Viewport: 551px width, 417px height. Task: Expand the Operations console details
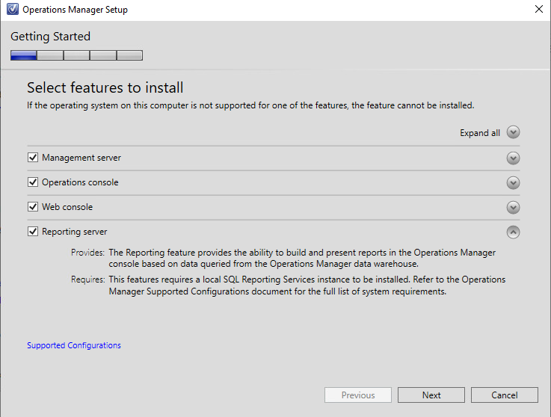coord(513,182)
